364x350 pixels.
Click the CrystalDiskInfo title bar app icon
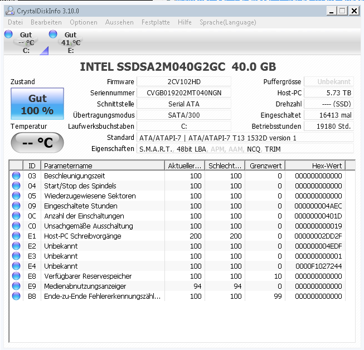coord(10,11)
